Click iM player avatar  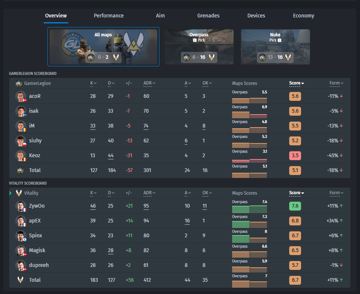(20, 126)
